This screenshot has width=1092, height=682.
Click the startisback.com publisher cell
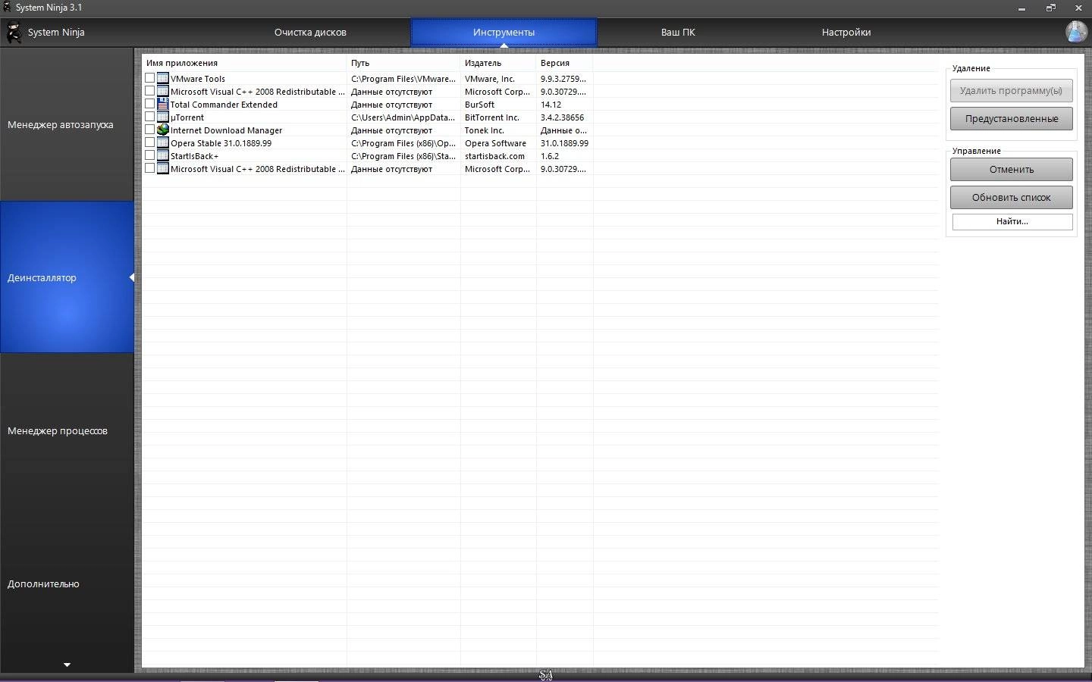click(x=494, y=156)
